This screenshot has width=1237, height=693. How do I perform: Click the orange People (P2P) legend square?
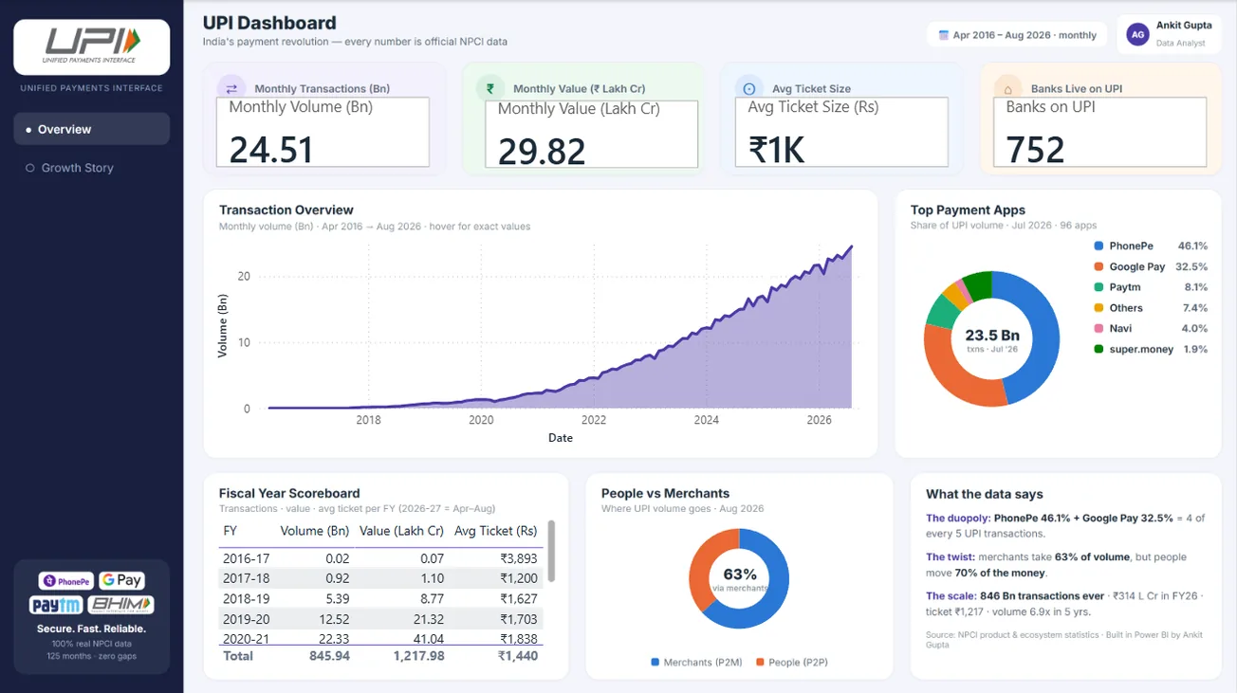click(760, 662)
